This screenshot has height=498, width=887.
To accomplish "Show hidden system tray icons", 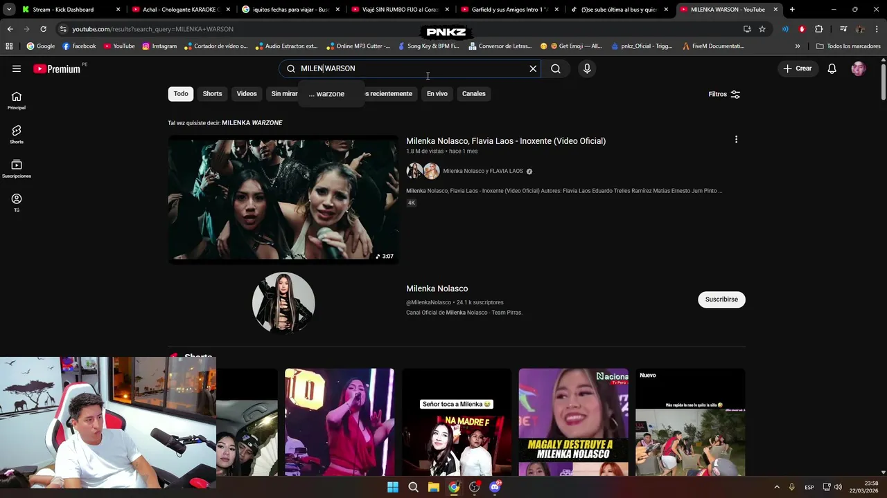I will [777, 487].
